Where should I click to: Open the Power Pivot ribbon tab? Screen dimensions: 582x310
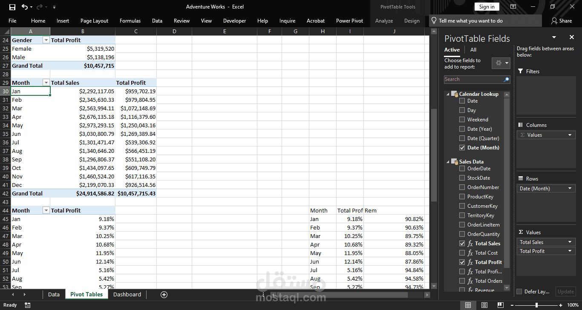(x=349, y=21)
